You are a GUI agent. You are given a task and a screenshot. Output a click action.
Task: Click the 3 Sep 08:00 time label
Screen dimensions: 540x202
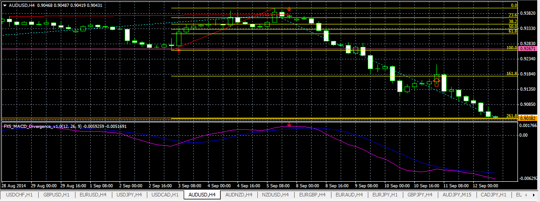(191, 186)
